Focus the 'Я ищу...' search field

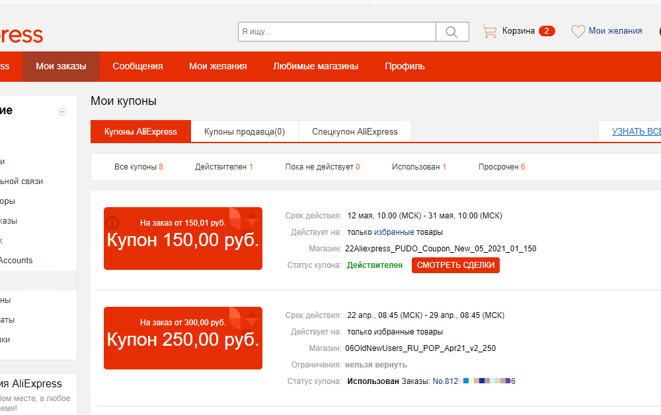pyautogui.click(x=337, y=32)
